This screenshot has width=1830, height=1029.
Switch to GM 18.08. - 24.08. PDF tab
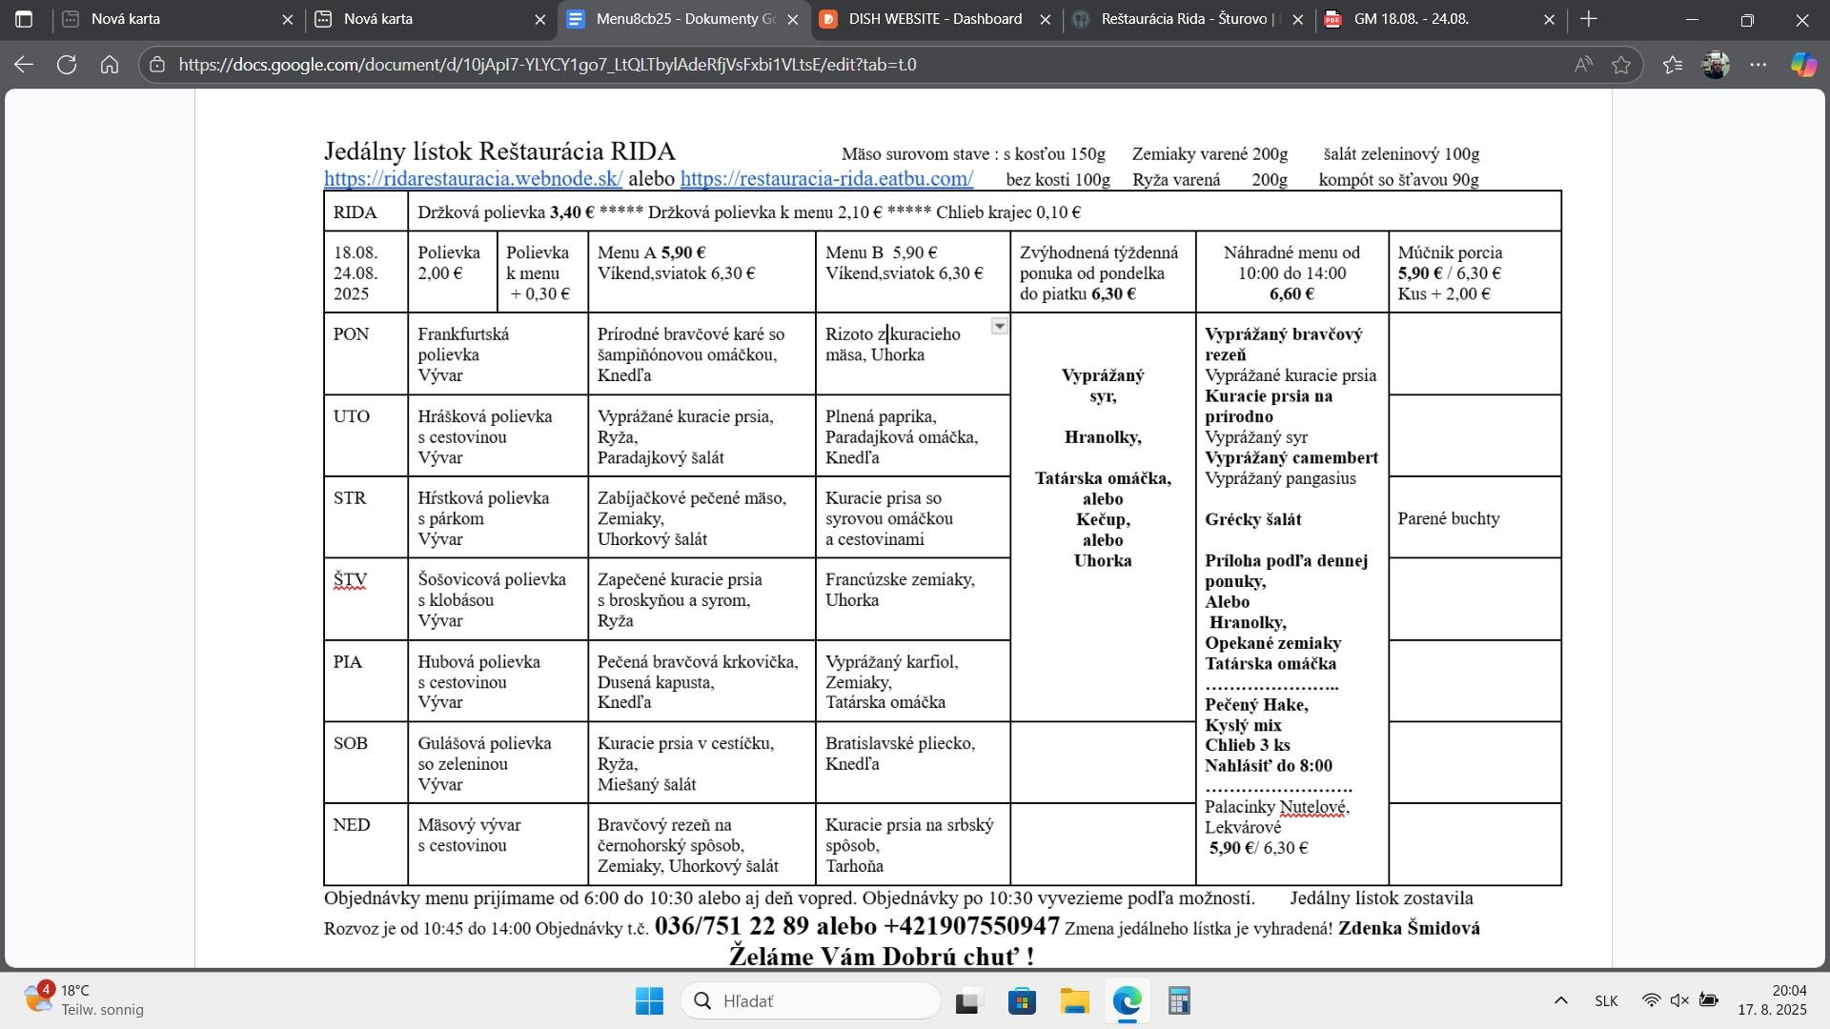click(1439, 19)
